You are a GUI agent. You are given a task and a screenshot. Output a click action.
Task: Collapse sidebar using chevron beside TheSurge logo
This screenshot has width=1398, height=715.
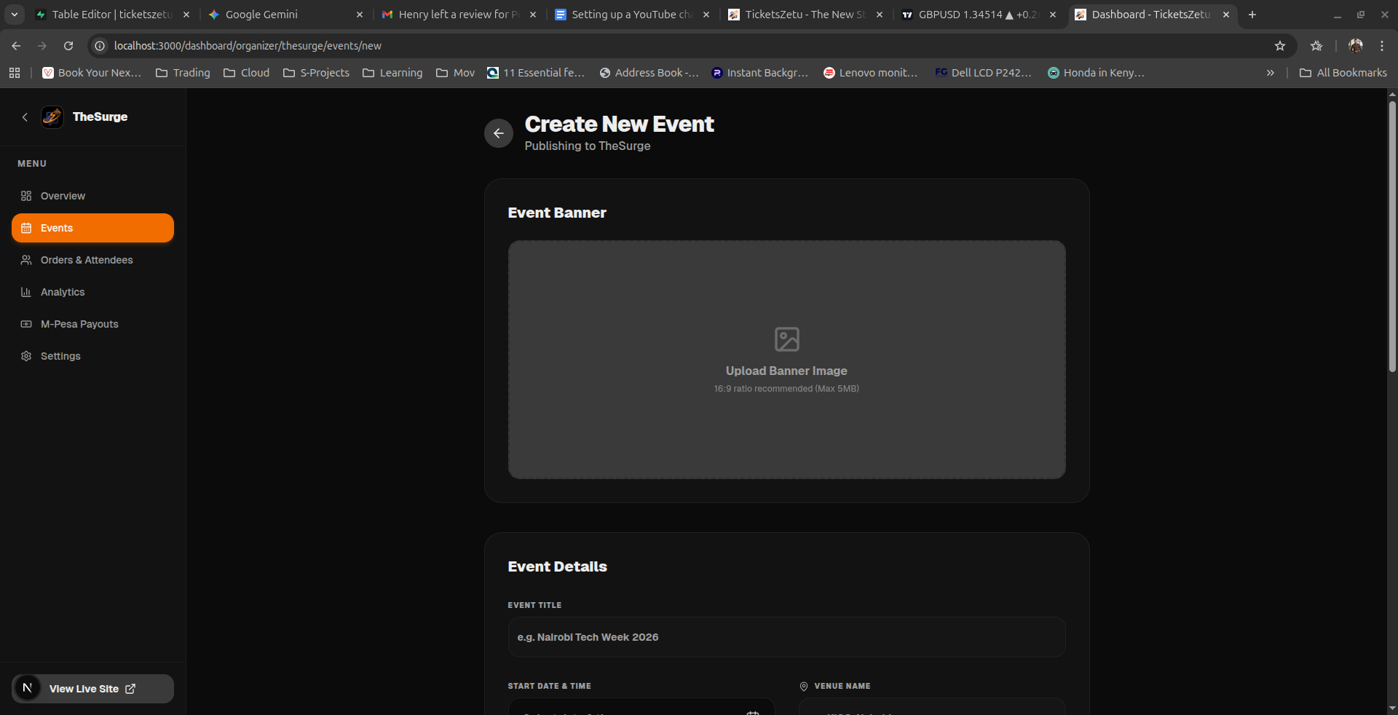tap(25, 117)
